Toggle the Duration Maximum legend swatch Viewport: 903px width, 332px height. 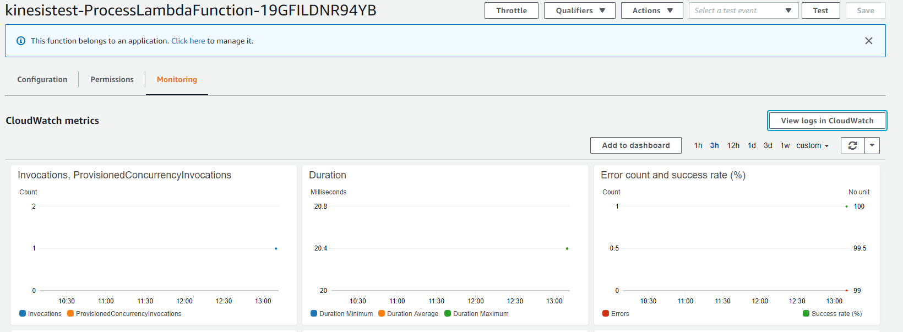pyautogui.click(x=448, y=313)
